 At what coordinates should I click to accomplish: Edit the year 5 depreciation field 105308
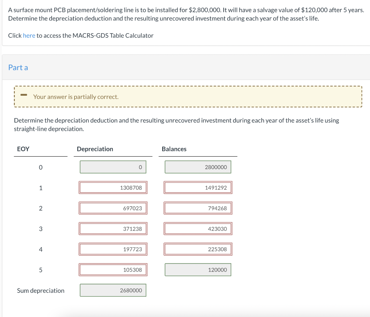coord(113,270)
